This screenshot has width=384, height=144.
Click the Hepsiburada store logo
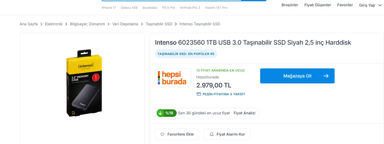173,78
